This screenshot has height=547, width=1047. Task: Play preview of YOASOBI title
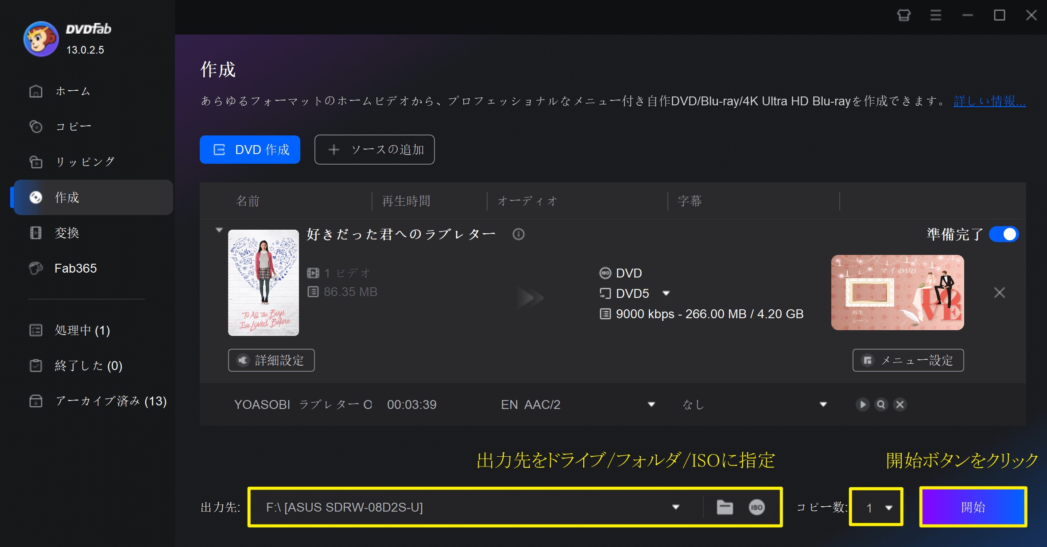pos(862,404)
